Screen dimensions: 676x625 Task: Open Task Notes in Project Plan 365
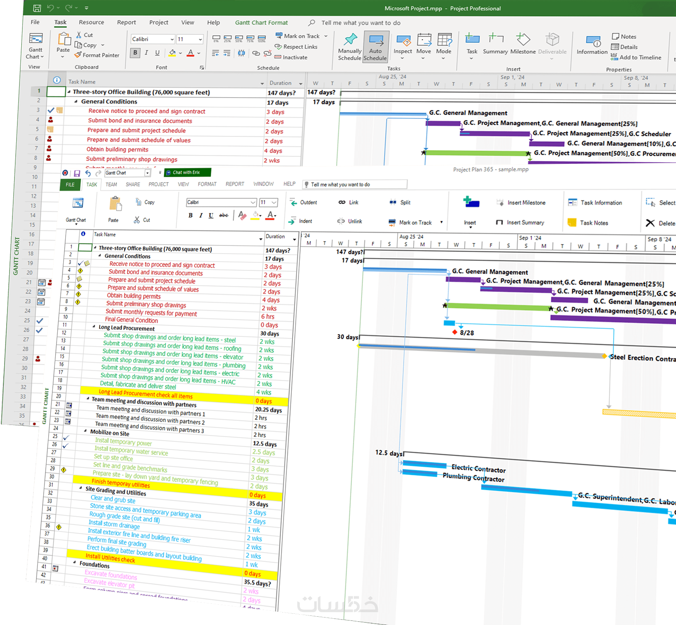588,223
